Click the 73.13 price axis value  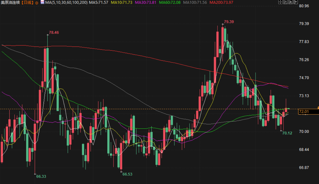[304, 95]
